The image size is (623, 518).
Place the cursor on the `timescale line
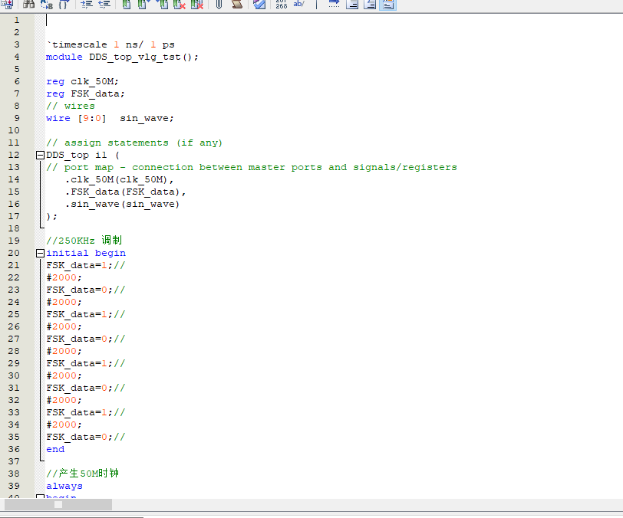point(110,44)
